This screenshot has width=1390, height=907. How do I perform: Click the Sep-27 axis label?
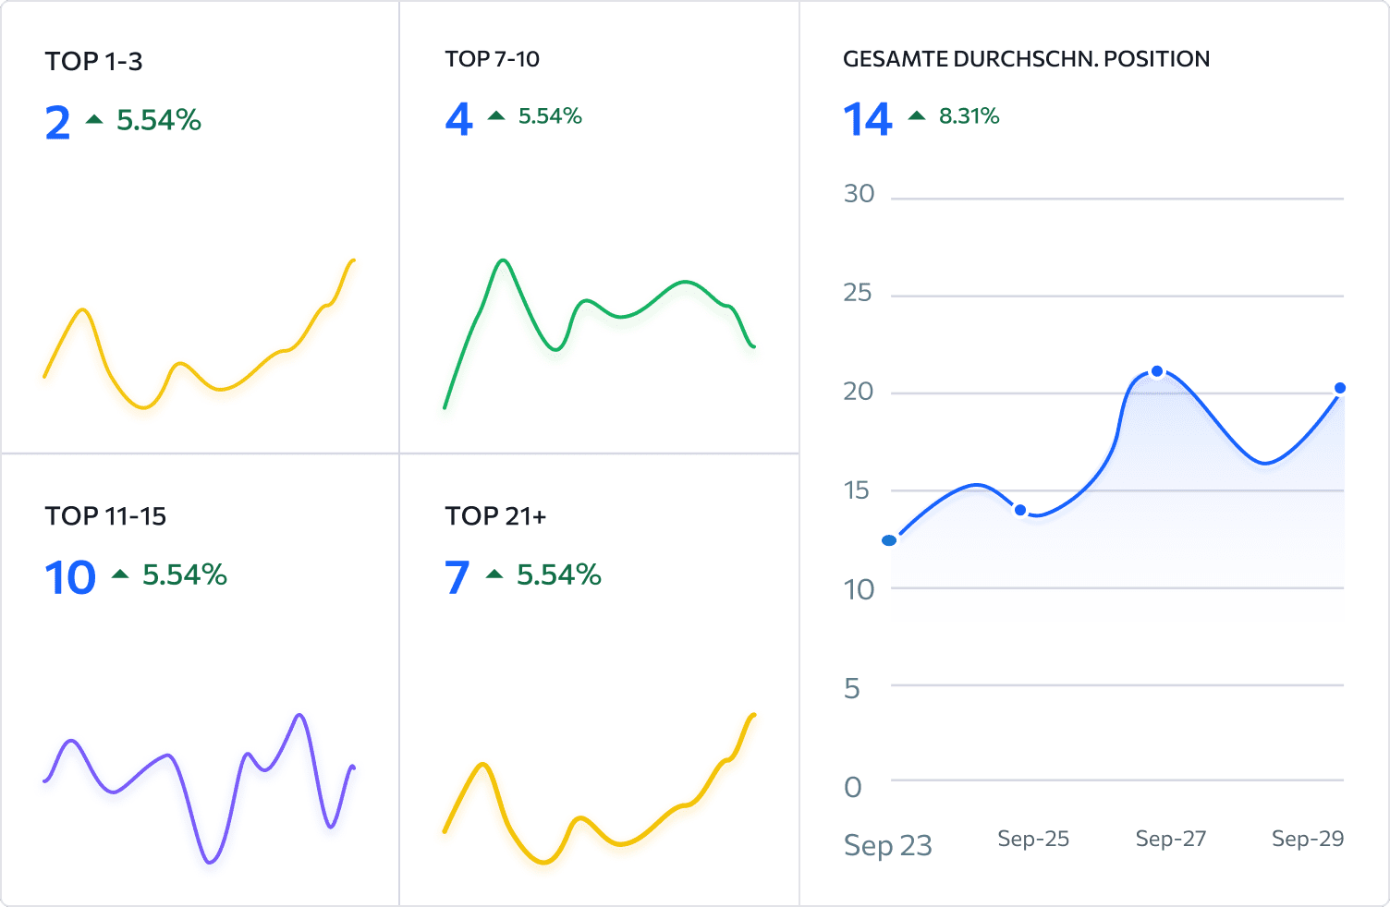tap(1171, 839)
